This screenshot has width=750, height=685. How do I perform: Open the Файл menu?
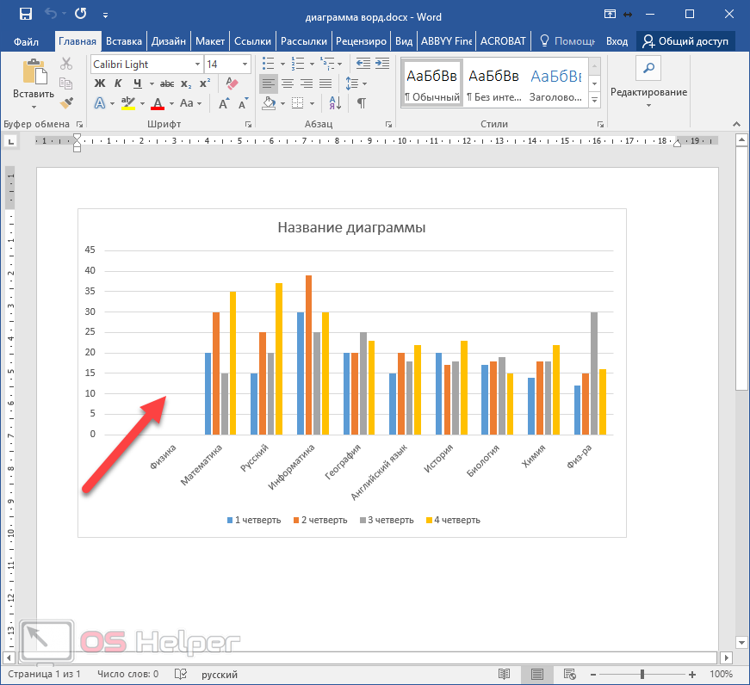click(x=27, y=40)
